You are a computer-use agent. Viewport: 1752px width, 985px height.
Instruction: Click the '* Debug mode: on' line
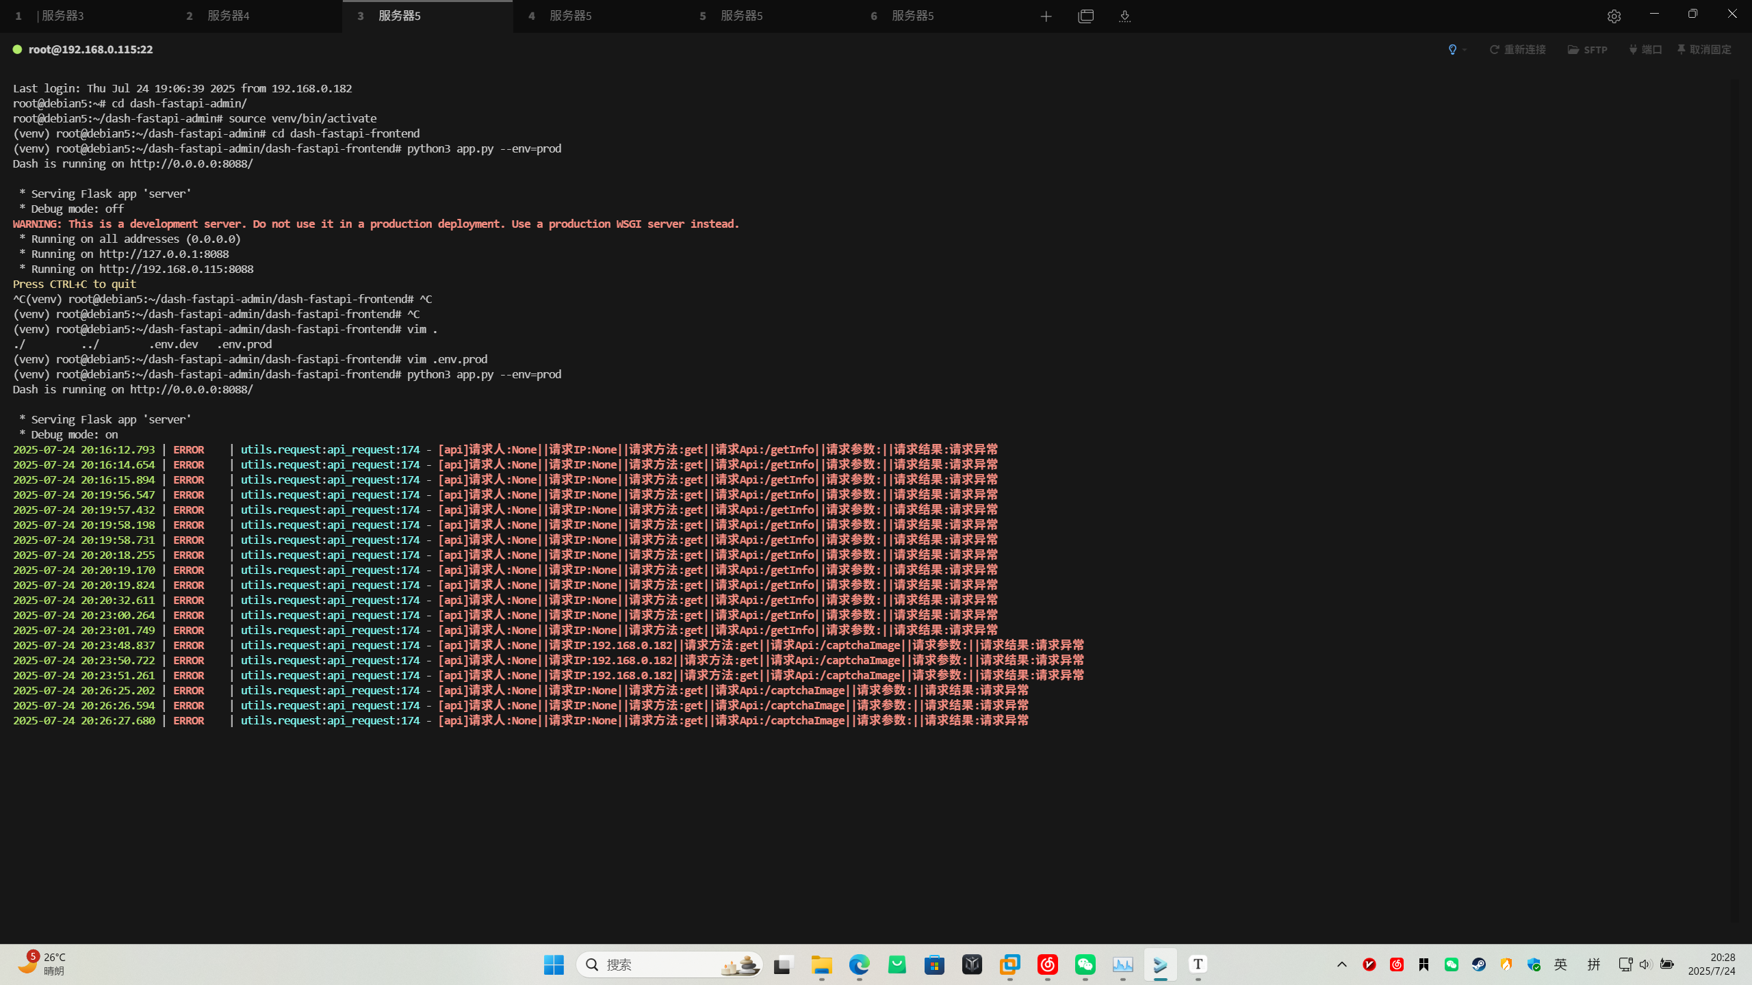click(x=68, y=434)
